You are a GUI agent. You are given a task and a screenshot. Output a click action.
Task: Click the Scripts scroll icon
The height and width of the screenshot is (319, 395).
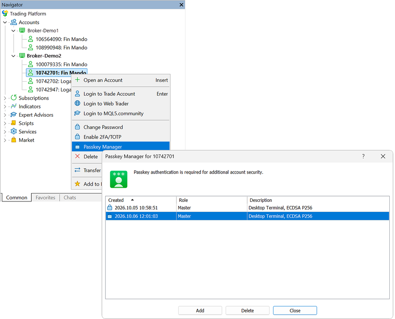click(14, 123)
